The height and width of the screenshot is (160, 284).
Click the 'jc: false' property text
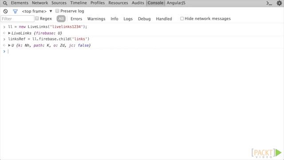click(x=79, y=45)
